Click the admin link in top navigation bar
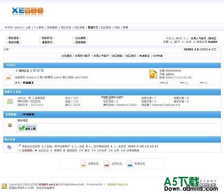 (19, 27)
